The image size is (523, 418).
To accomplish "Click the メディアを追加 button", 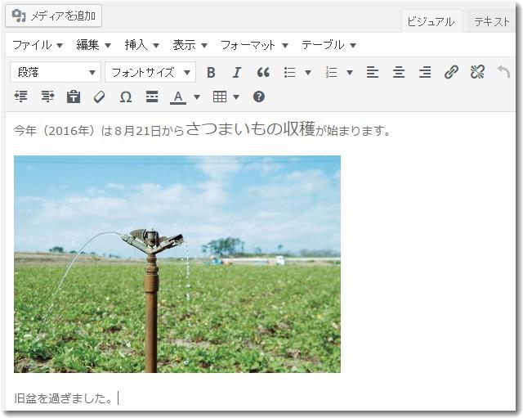I will click(53, 16).
